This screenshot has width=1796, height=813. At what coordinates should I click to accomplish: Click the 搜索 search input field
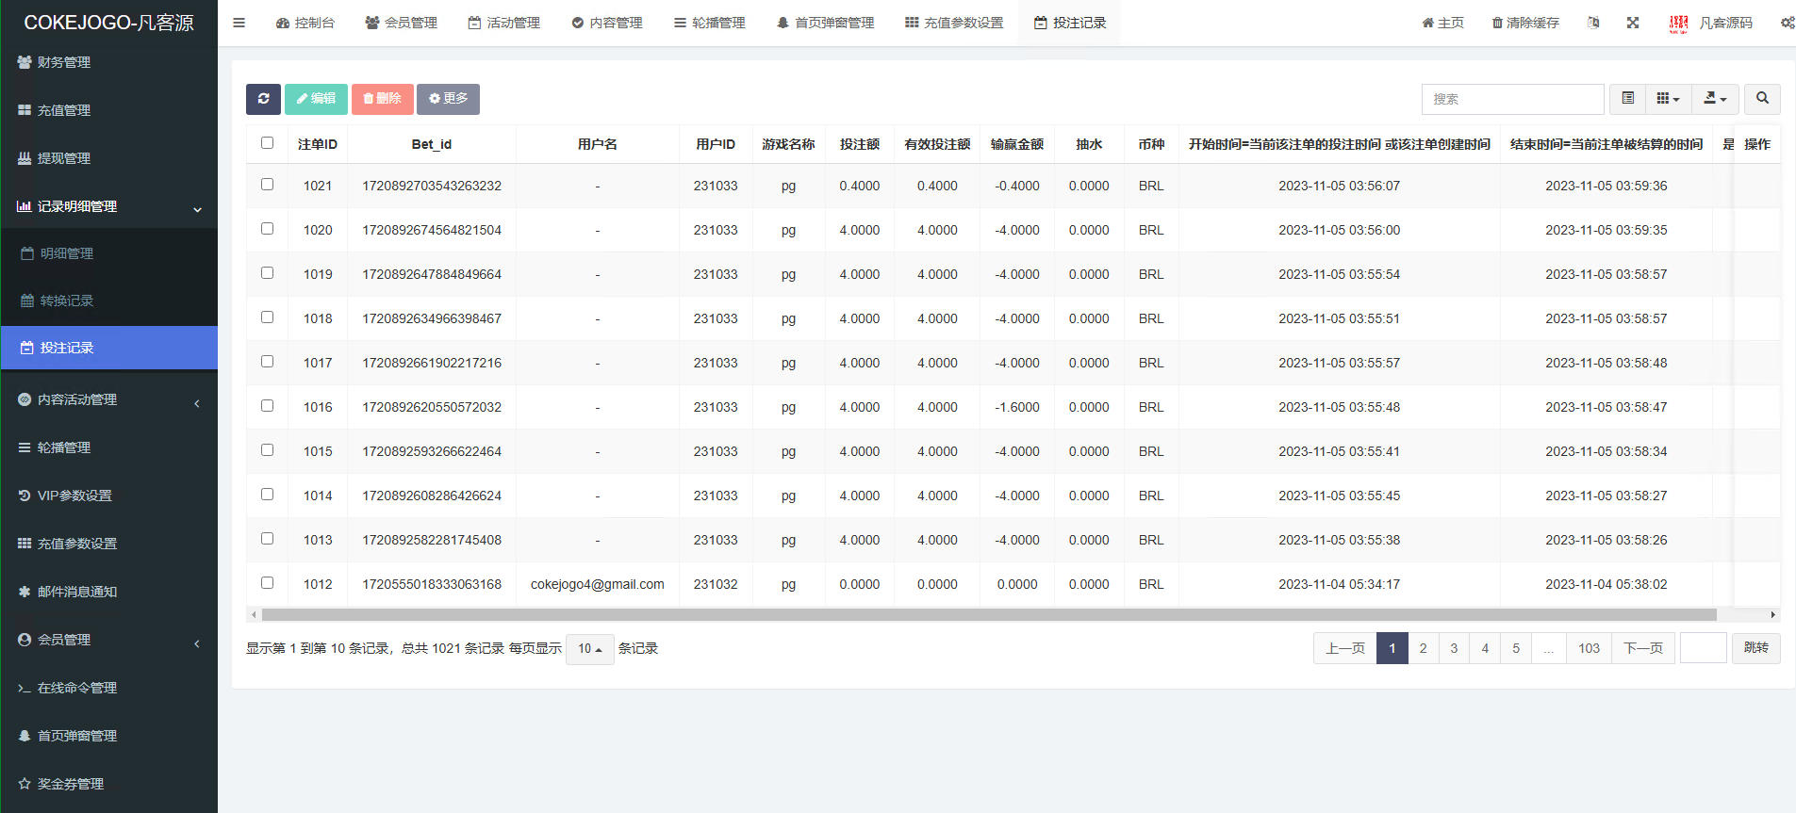pyautogui.click(x=1511, y=99)
